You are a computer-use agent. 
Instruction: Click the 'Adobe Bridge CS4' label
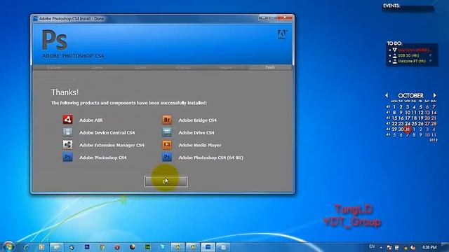[x=198, y=120]
